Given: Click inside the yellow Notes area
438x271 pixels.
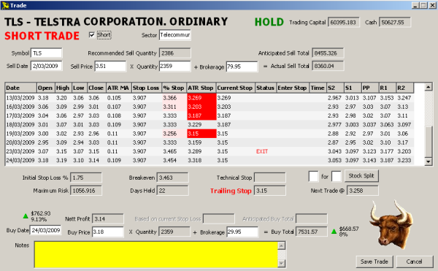Looking at the screenshot, I should [x=156, y=254].
